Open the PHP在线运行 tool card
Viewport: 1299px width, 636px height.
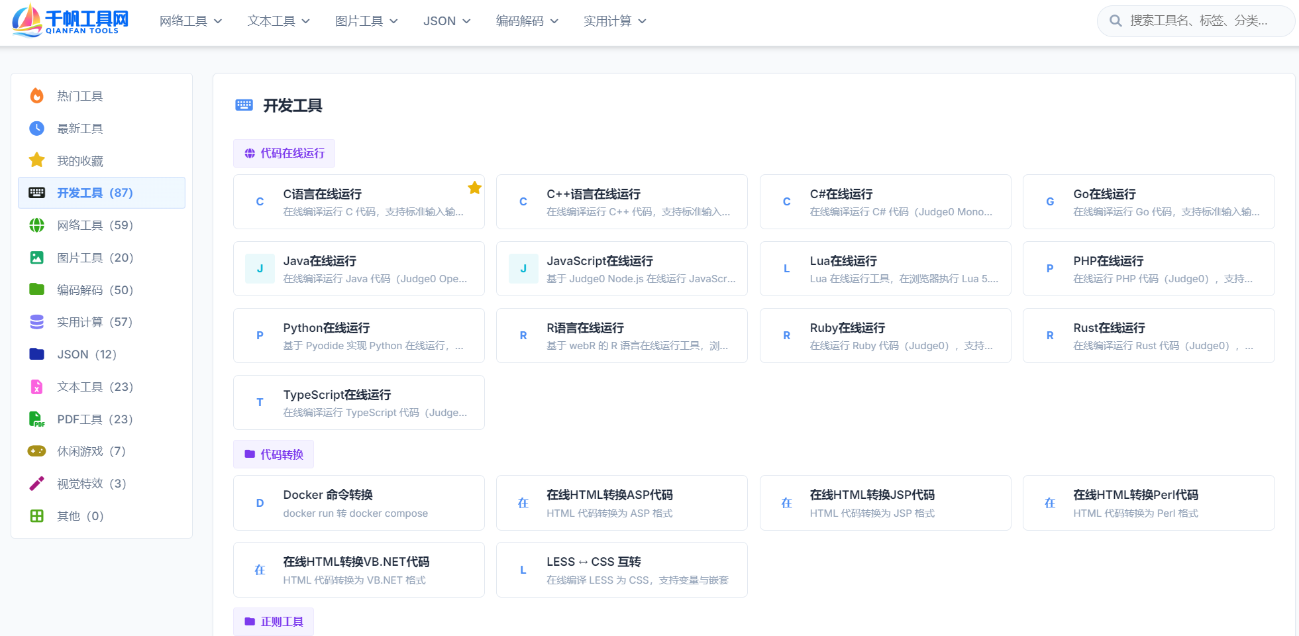pyautogui.click(x=1149, y=268)
